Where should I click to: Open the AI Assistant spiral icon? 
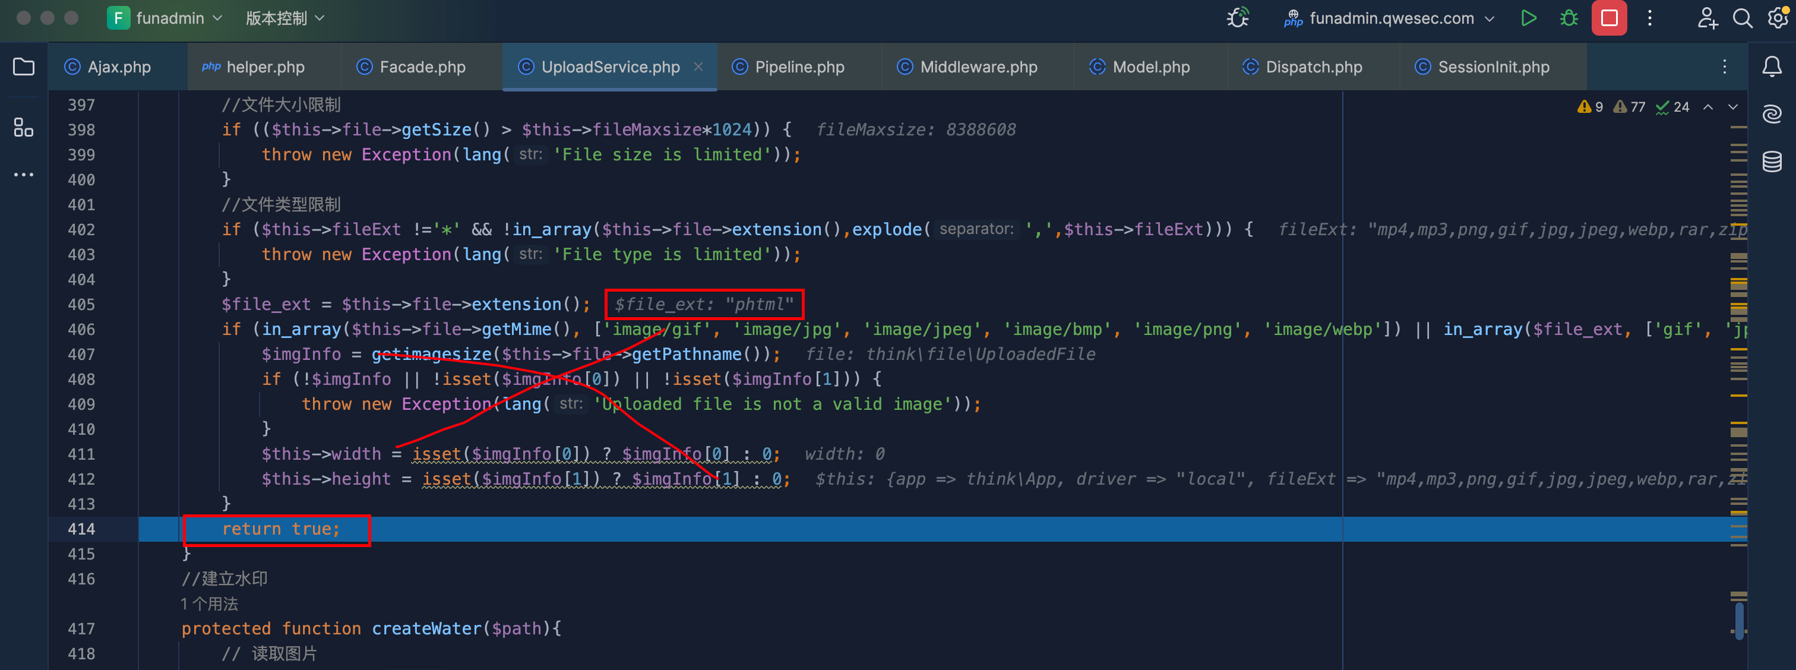tap(1772, 113)
